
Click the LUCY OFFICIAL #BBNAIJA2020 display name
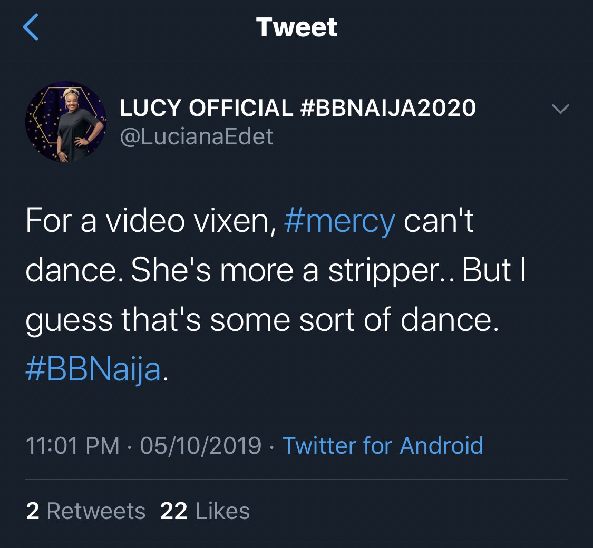click(298, 109)
